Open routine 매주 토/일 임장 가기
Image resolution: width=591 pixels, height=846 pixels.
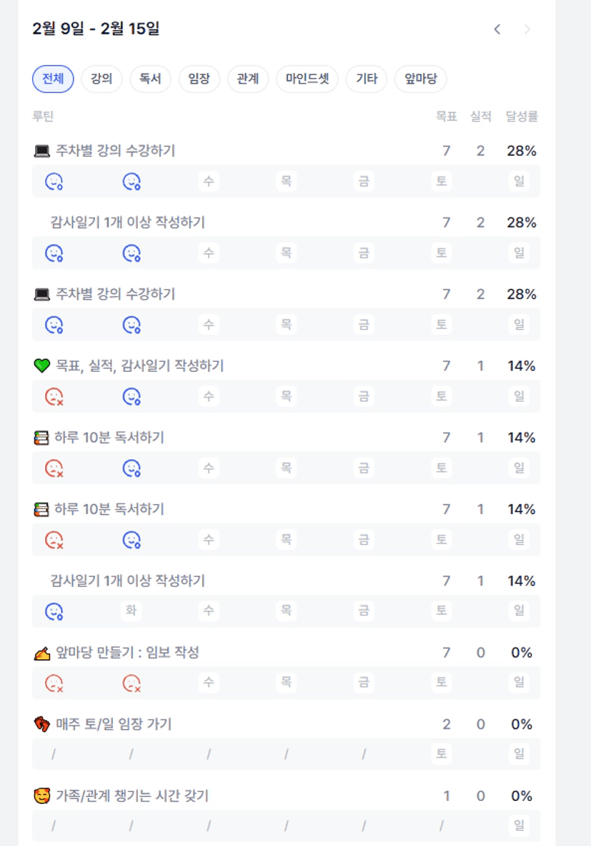[x=114, y=724]
